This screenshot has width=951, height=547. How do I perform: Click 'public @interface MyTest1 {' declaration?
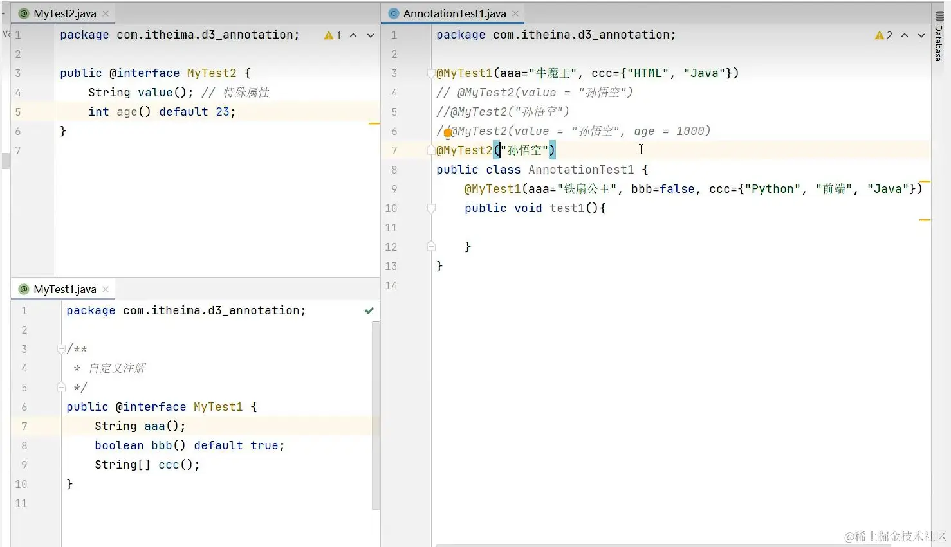pyautogui.click(x=162, y=407)
